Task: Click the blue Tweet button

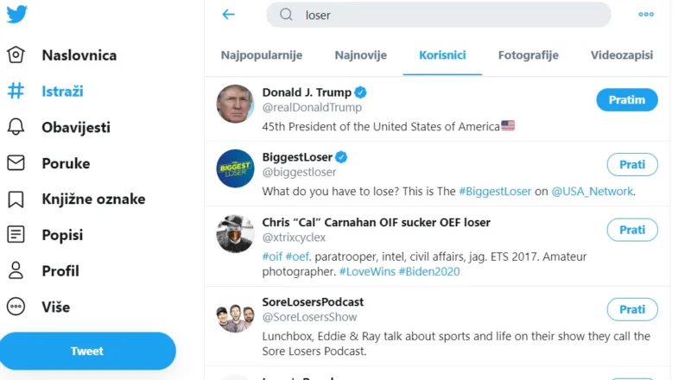Action: click(x=88, y=351)
